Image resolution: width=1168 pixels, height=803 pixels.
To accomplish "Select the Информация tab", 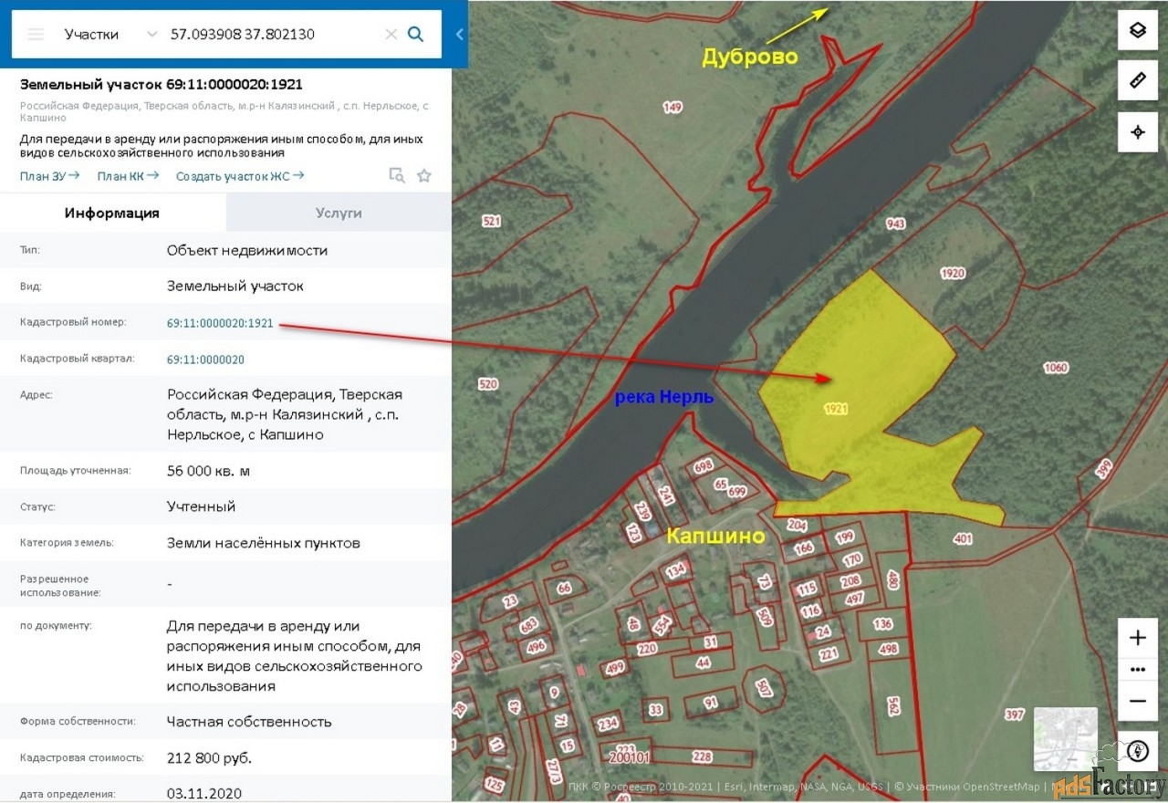I will point(112,213).
